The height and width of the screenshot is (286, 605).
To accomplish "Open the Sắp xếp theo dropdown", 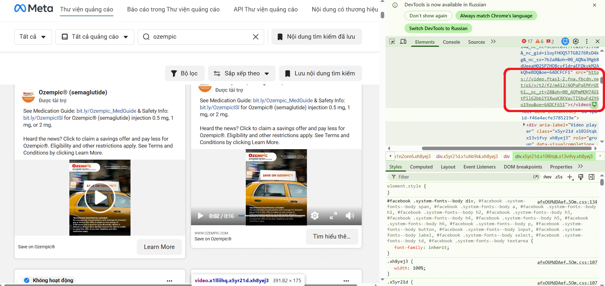I will click(x=242, y=73).
